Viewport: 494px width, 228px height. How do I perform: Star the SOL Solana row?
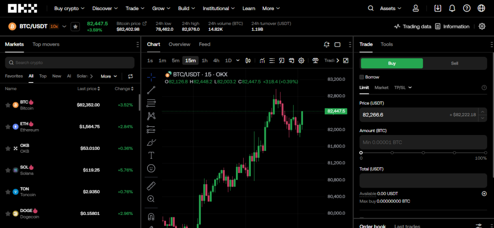coord(8,170)
